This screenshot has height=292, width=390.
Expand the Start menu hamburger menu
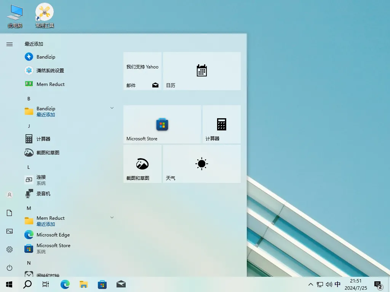pos(9,44)
